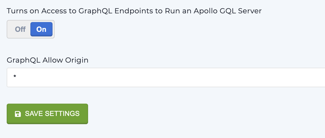
Task: Select the disk icon inside Save Settings
Action: pos(18,114)
